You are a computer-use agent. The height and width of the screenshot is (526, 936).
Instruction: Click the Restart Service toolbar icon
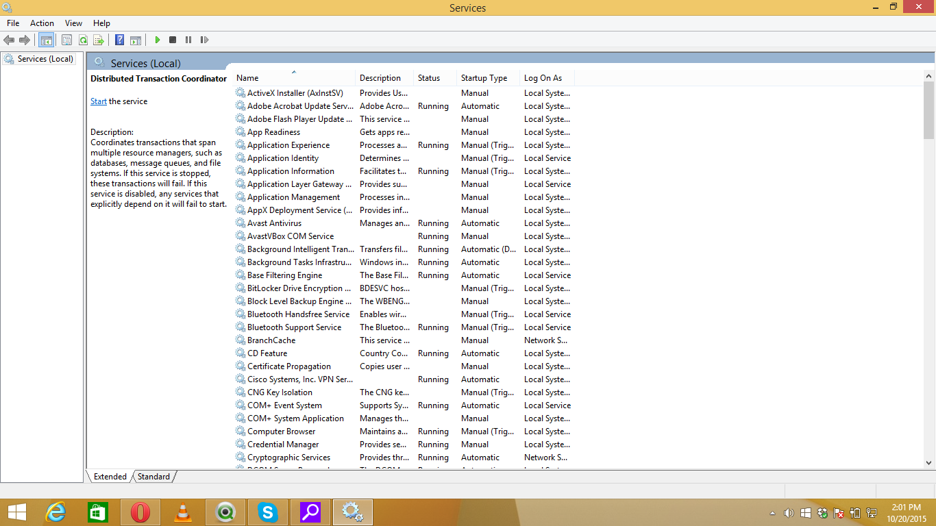pyautogui.click(x=204, y=40)
